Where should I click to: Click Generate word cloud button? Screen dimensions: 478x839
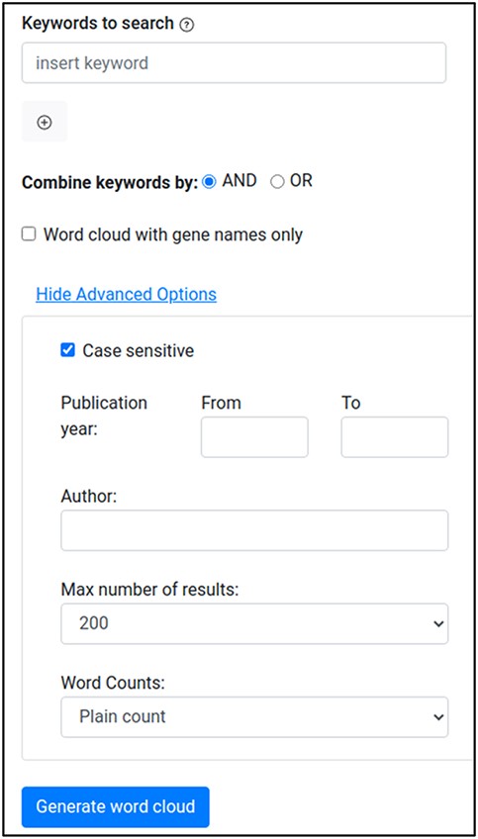(x=116, y=807)
